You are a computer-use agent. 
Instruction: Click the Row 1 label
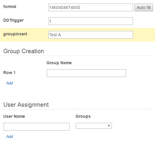[x=10, y=73]
